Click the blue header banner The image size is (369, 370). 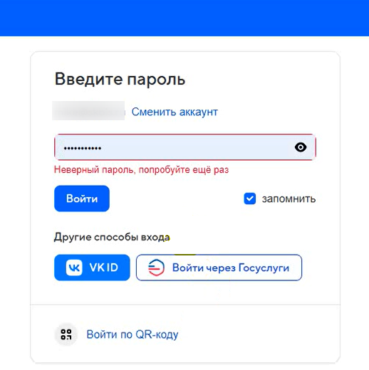(x=184, y=18)
